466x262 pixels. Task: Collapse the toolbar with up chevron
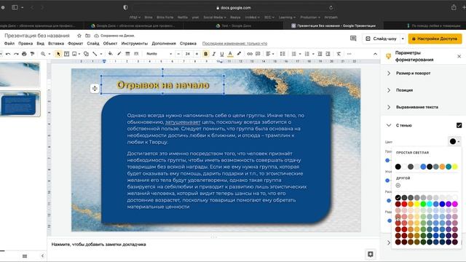pyautogui.click(x=375, y=54)
